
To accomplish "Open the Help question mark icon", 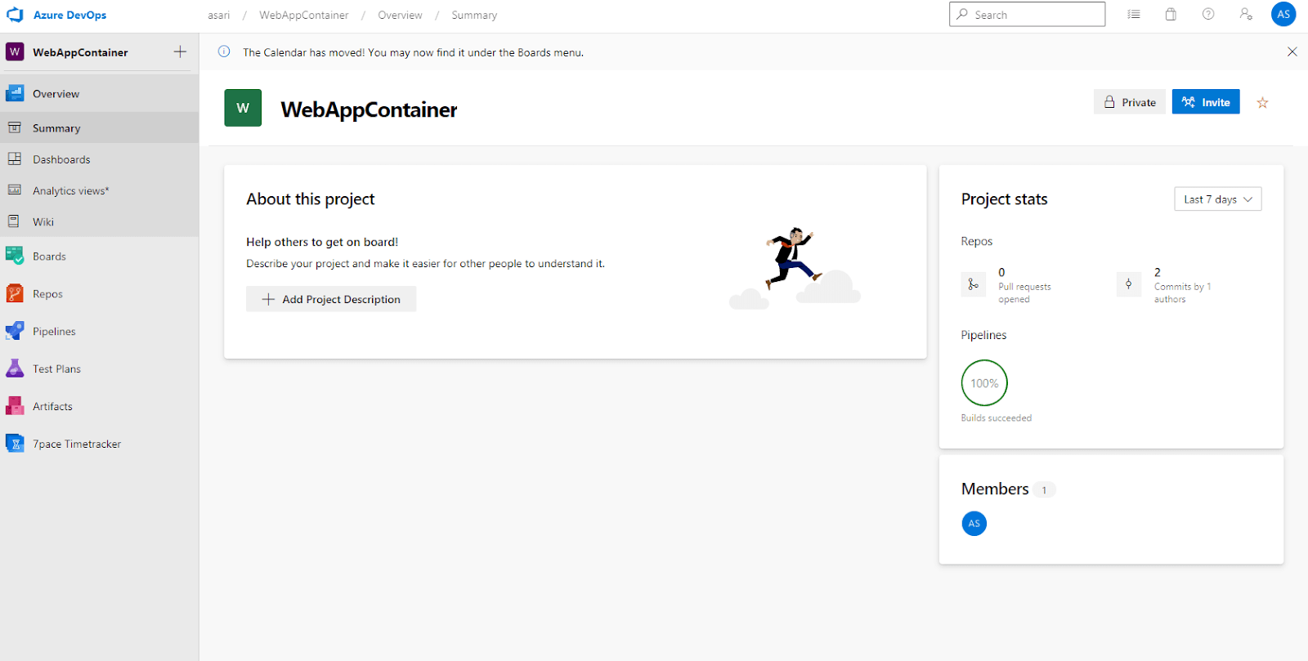I will coord(1208,15).
